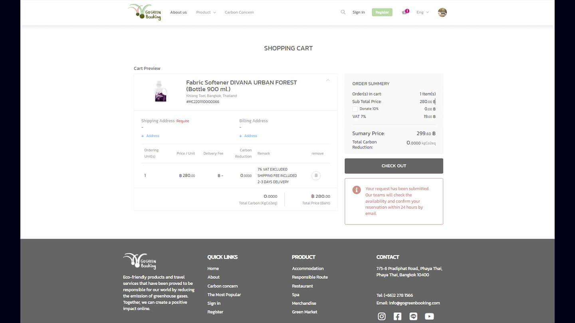Open Green Market product link
This screenshot has height=323, width=575.
point(304,312)
